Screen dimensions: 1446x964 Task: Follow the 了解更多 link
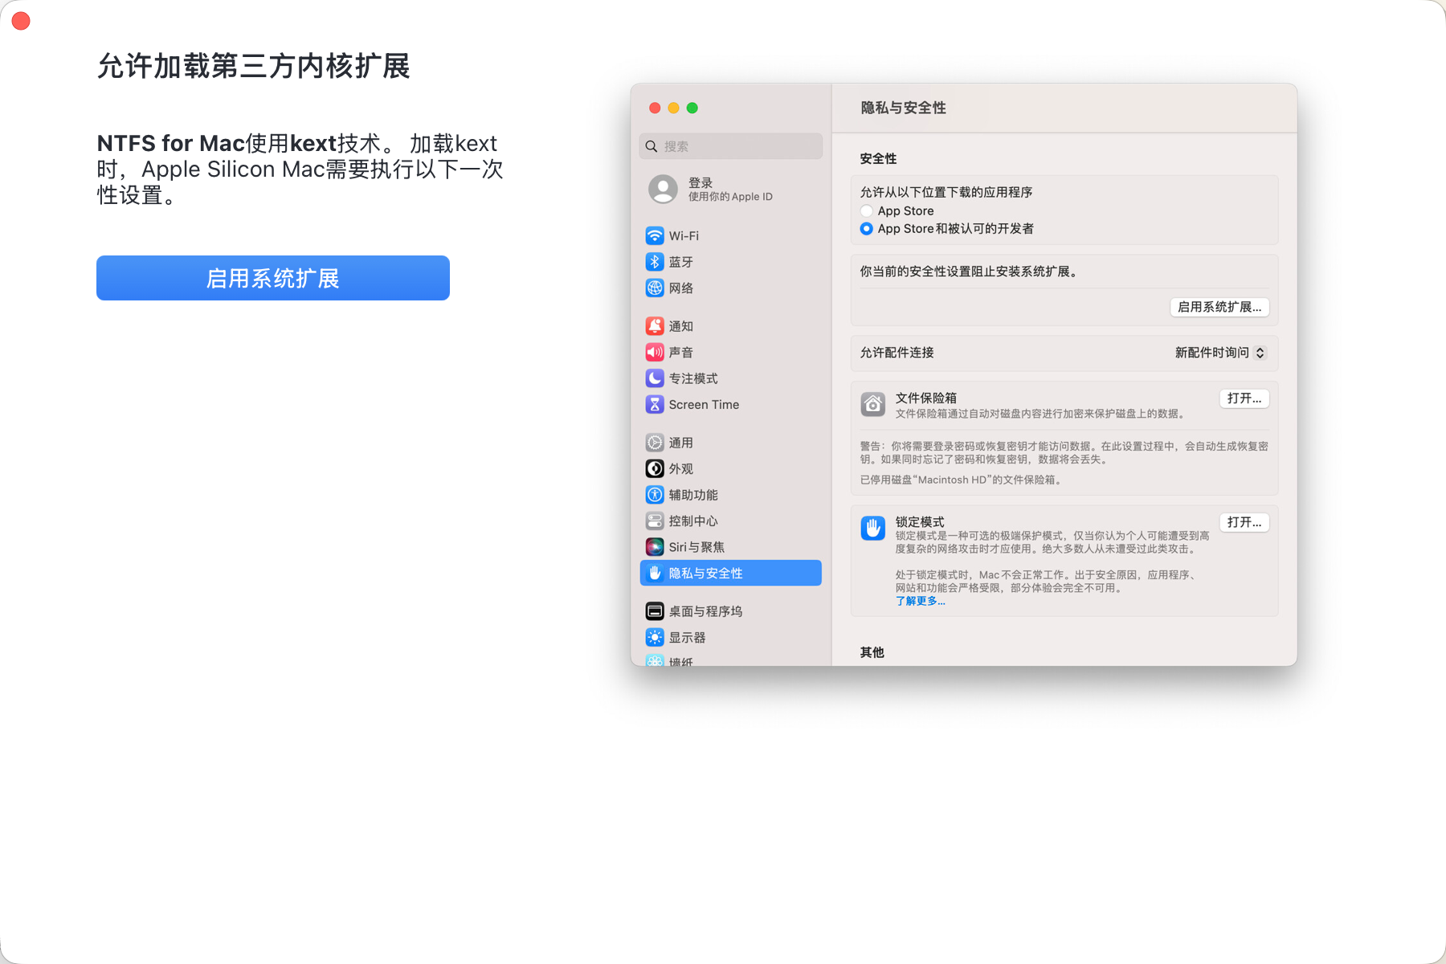(920, 601)
